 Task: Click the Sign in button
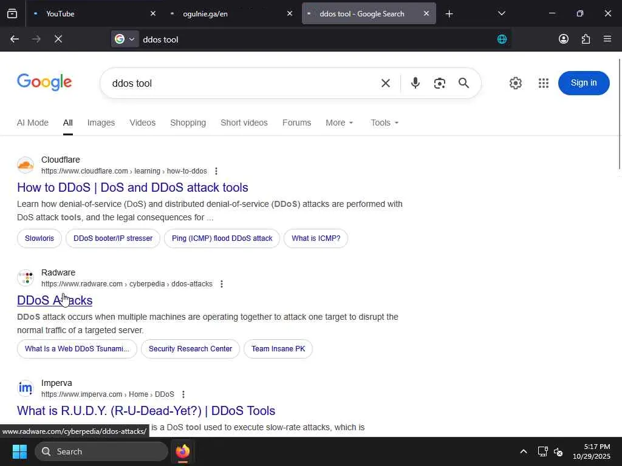pyautogui.click(x=584, y=83)
